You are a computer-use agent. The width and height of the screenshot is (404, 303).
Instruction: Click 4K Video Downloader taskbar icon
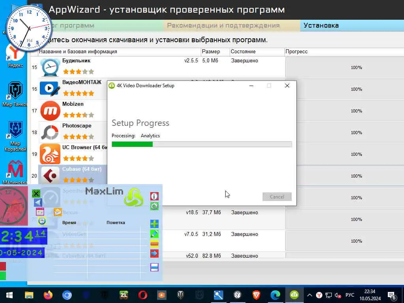click(294, 295)
